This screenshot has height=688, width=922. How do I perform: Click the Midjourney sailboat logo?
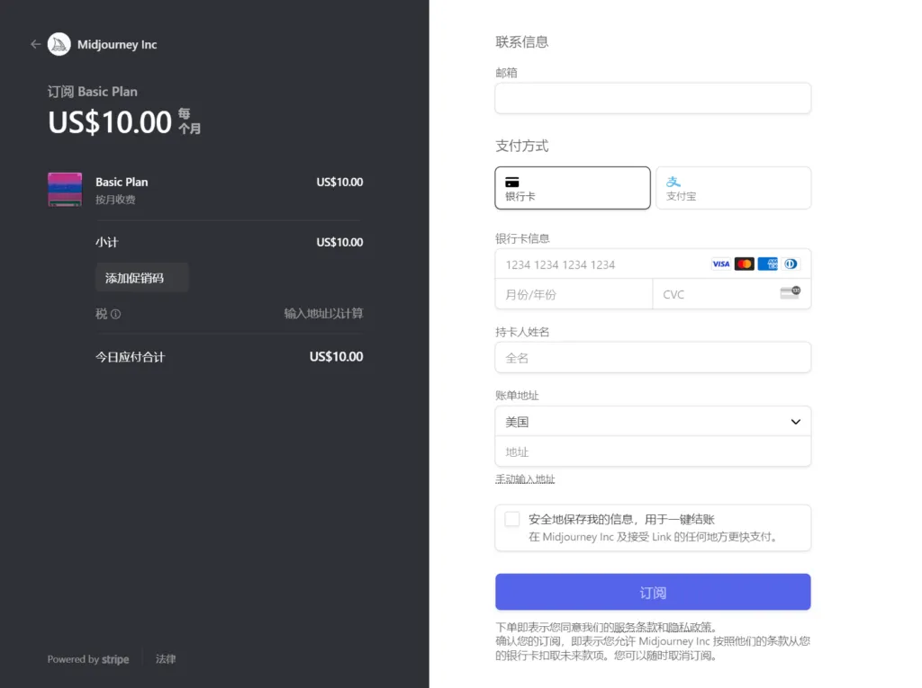[x=58, y=44]
